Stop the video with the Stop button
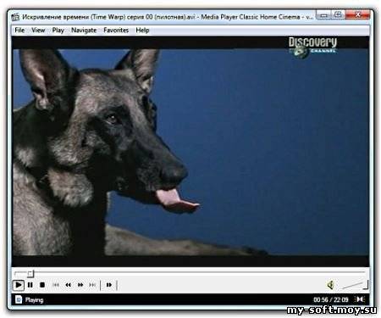 coord(42,285)
